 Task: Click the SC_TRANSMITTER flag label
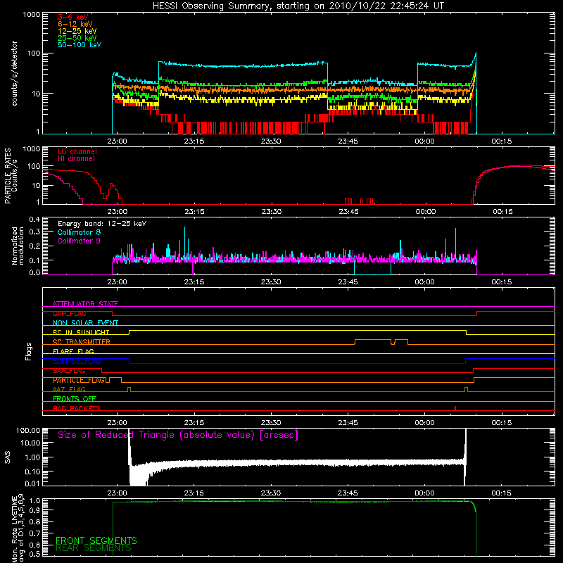pyautogui.click(x=81, y=342)
